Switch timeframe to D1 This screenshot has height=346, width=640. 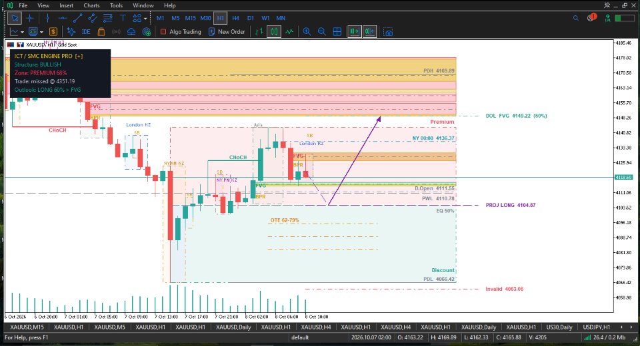click(250, 18)
